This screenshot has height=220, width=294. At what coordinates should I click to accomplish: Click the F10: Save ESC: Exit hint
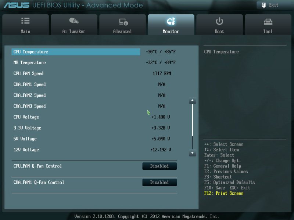(x=227, y=188)
